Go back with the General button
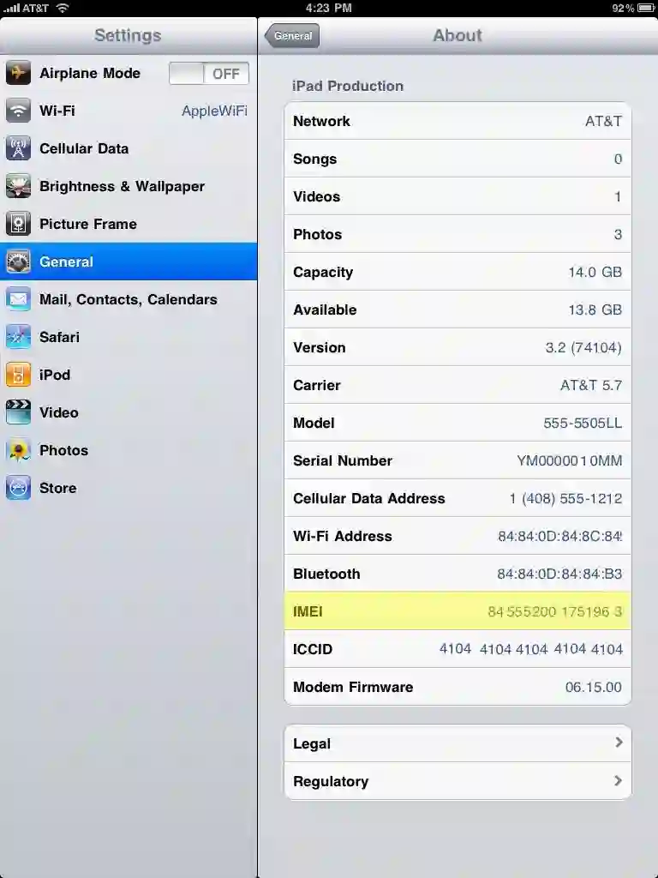 (292, 35)
